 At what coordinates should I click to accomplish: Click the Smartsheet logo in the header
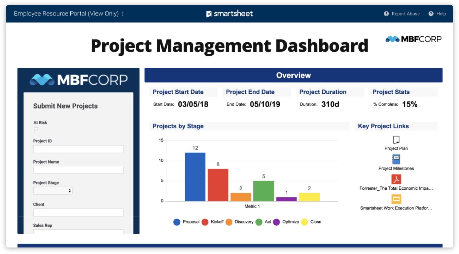(229, 14)
